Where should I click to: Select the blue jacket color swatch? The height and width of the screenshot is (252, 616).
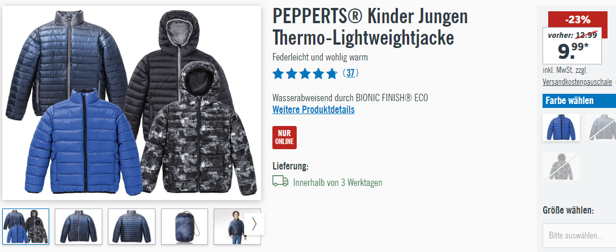[561, 127]
